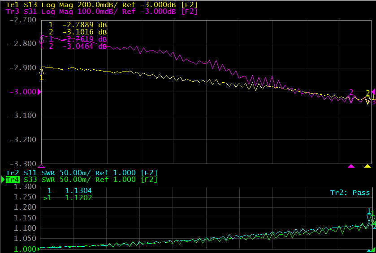Viewport: 376px width, 253px height.
Task: Click yellow marker 2 position triangle below graph
Action: click(368, 166)
